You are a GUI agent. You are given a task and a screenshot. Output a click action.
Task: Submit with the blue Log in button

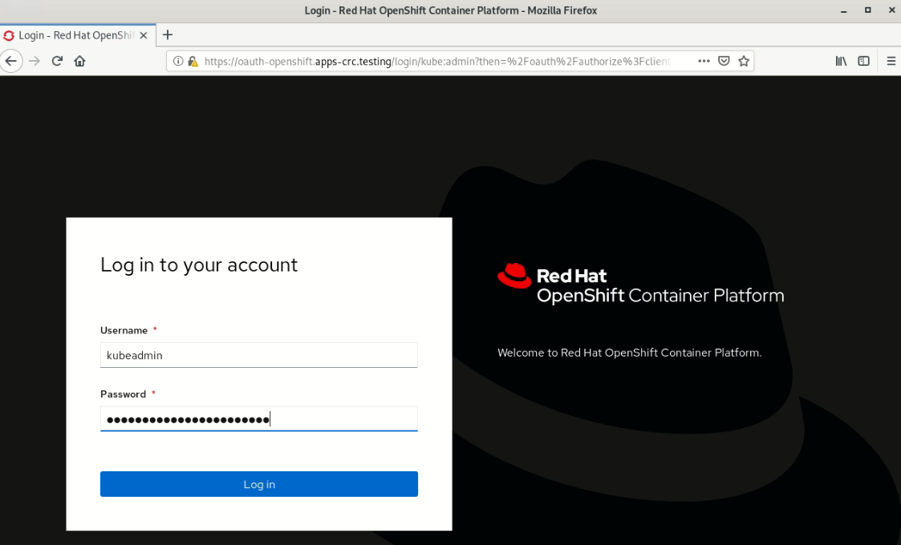pyautogui.click(x=258, y=484)
